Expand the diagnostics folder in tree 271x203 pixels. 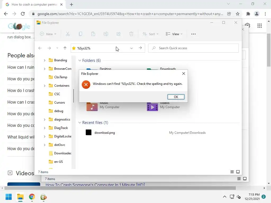[x=44, y=119]
